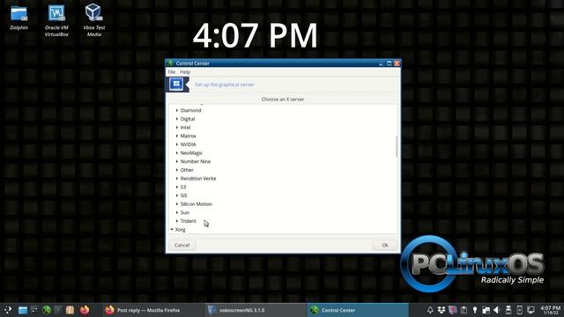564x317 pixels.
Task: Click the X server list scrollbar
Action: 397,147
